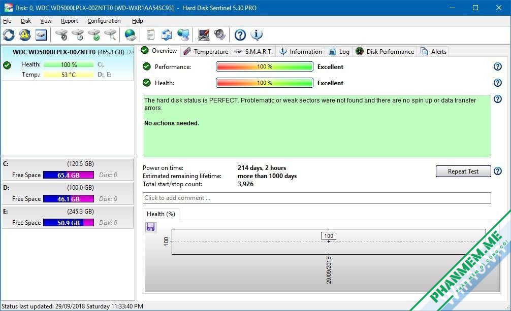
Task: Click the Health 100 % gradient bar in Overview
Action: 264,83
